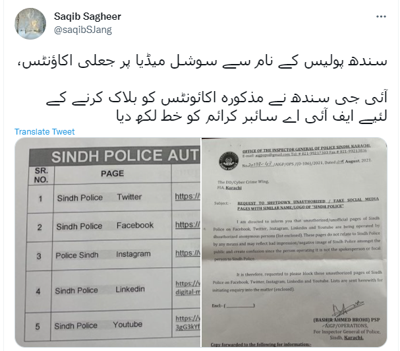Click the Translate Tweet link
The height and width of the screenshot is (351, 400).
pyautogui.click(x=44, y=131)
